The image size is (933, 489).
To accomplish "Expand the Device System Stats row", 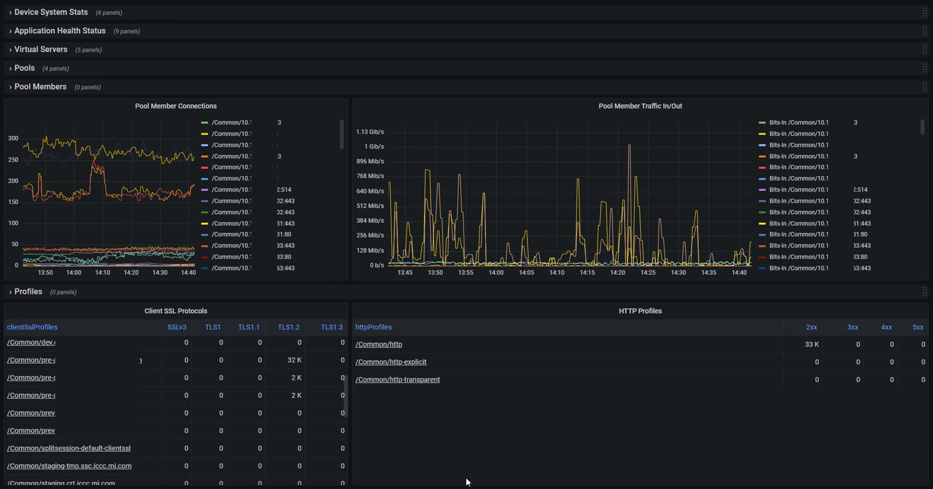I will [x=51, y=12].
